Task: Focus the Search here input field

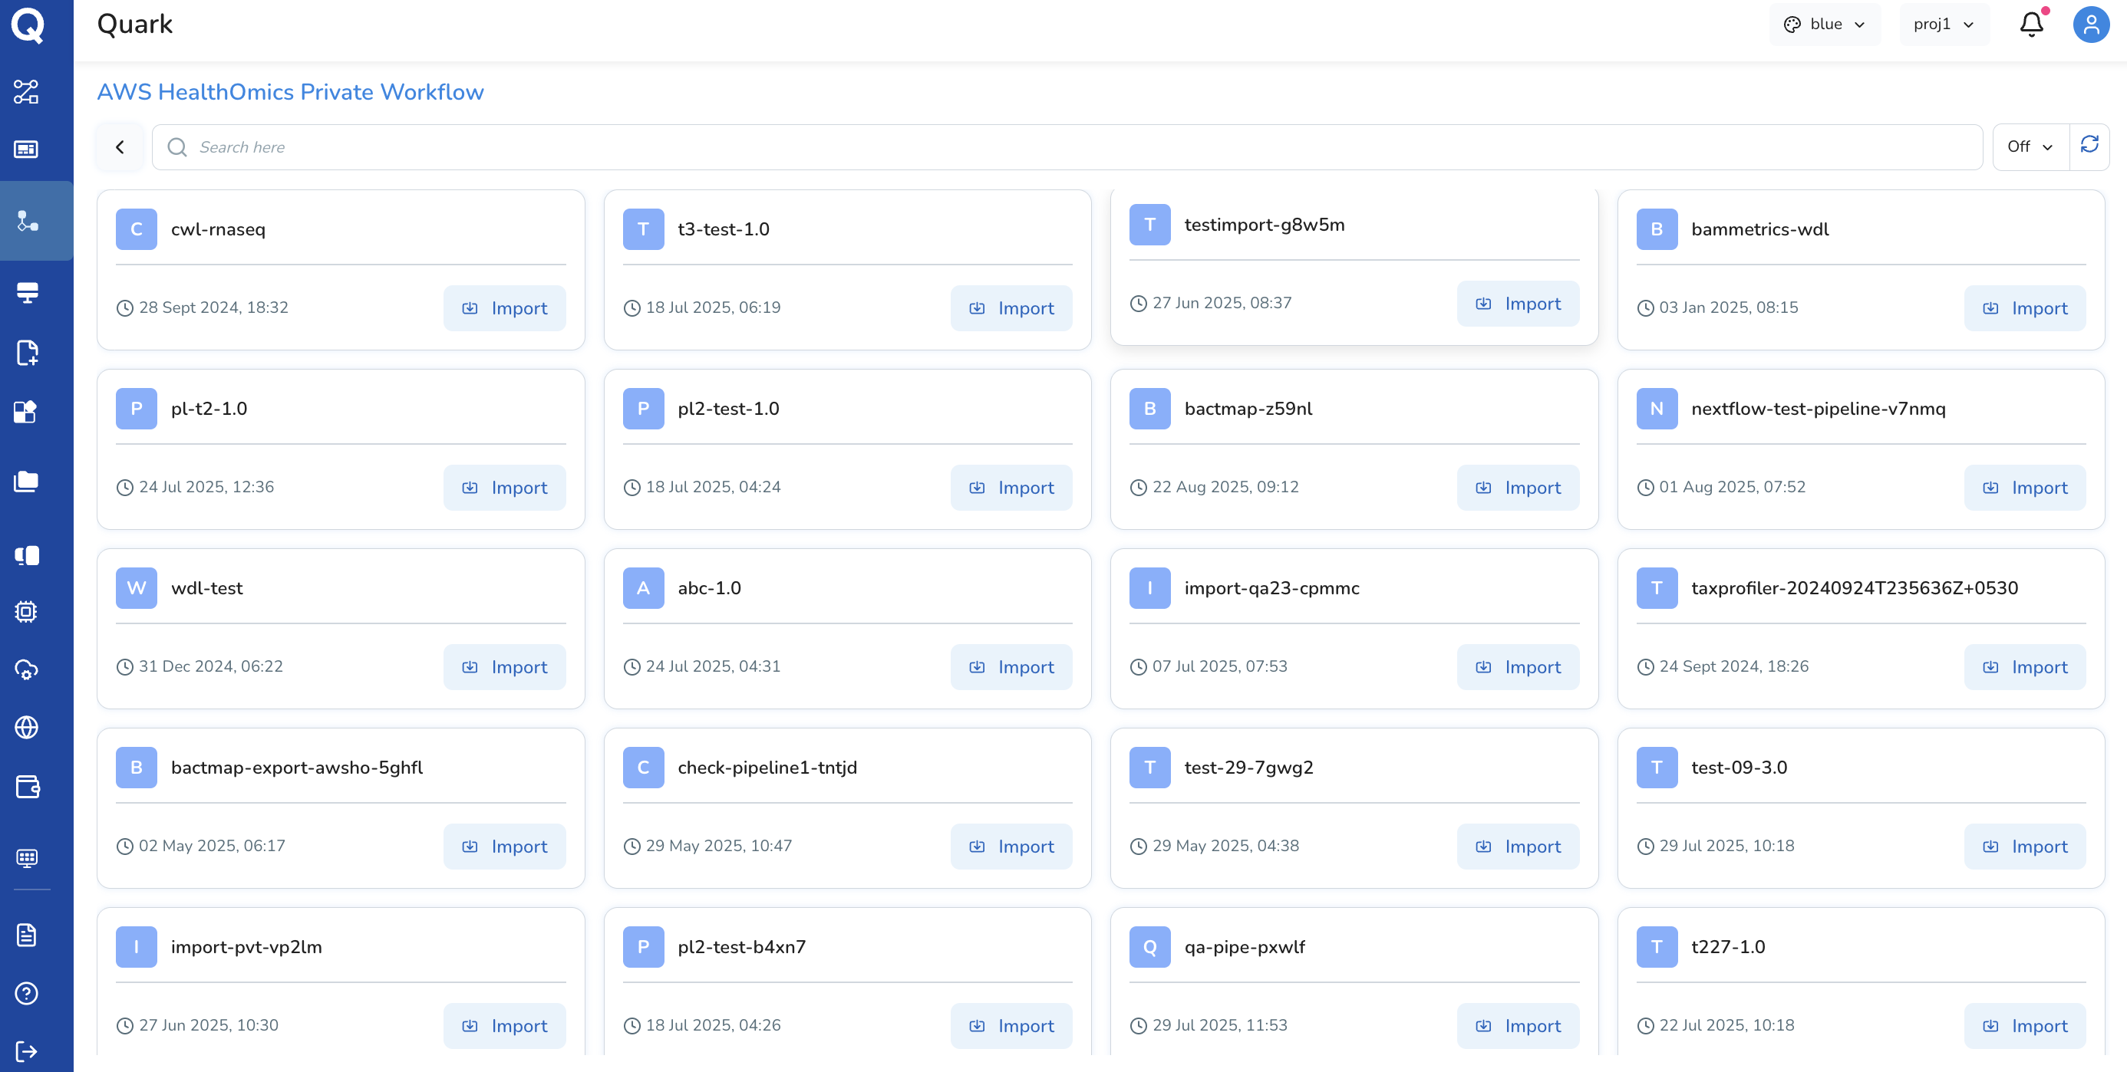Action: click(1067, 147)
